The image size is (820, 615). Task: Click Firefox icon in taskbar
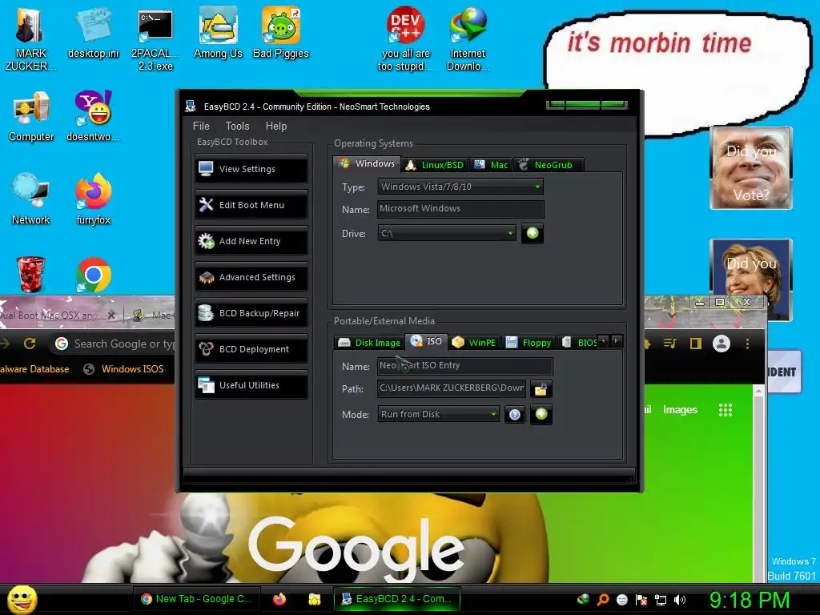279,599
